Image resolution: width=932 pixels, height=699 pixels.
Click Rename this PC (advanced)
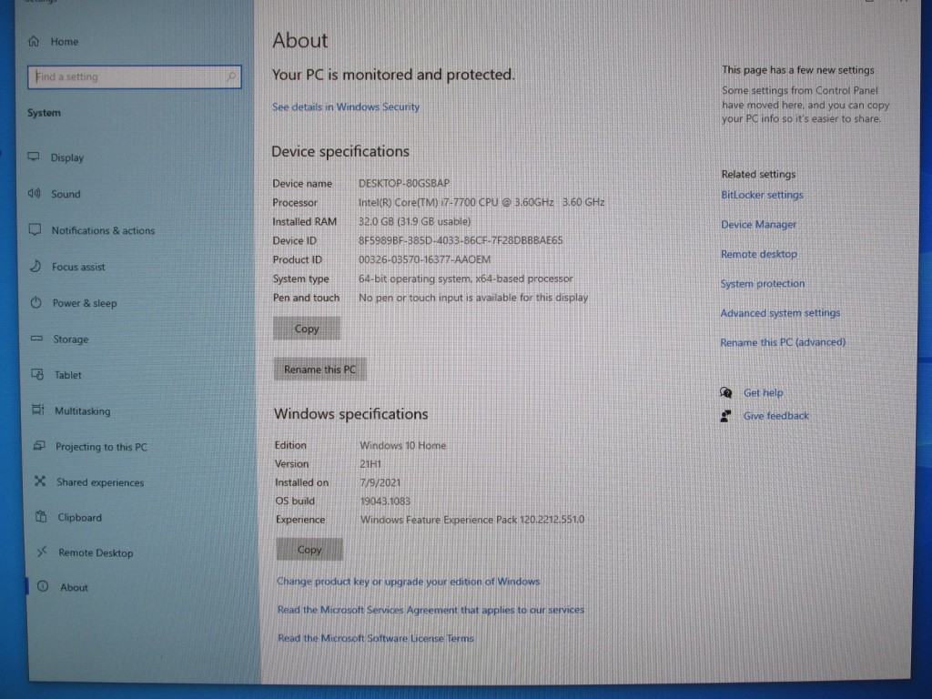tap(783, 342)
